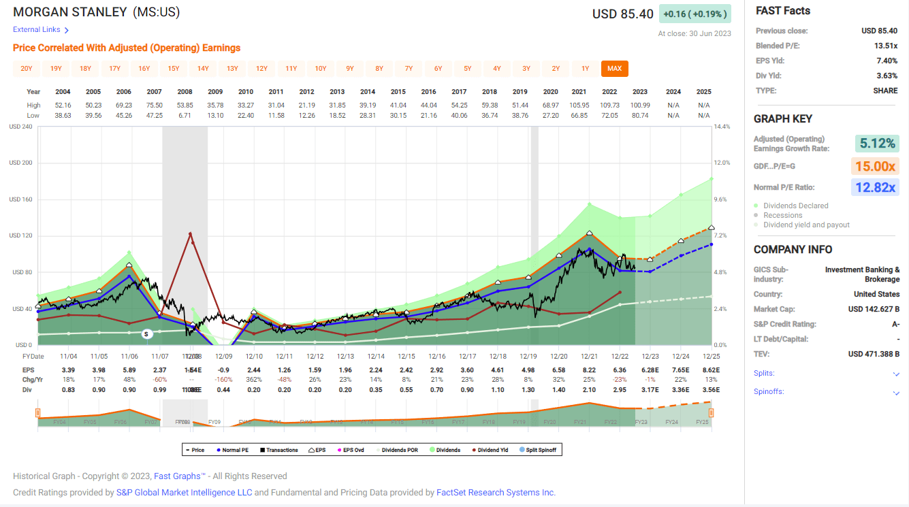The width and height of the screenshot is (909, 507).
Task: Select the EPS triangle icon in the legend
Action: click(x=311, y=450)
